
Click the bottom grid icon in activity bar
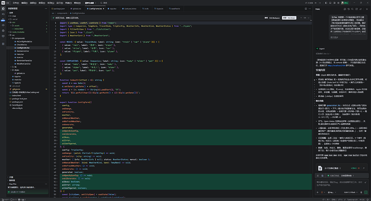[x=3, y=44]
